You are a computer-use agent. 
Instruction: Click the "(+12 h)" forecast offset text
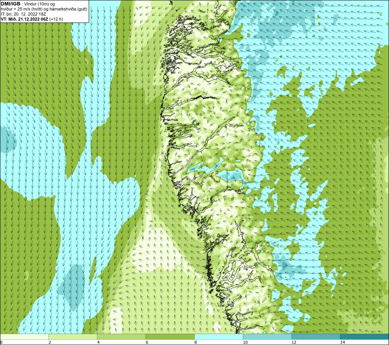tap(56, 19)
